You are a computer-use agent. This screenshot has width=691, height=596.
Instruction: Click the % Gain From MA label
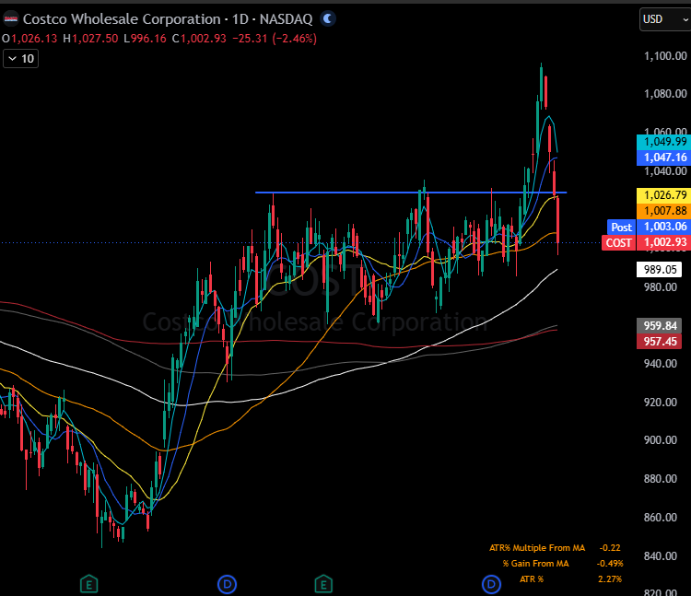[535, 564]
